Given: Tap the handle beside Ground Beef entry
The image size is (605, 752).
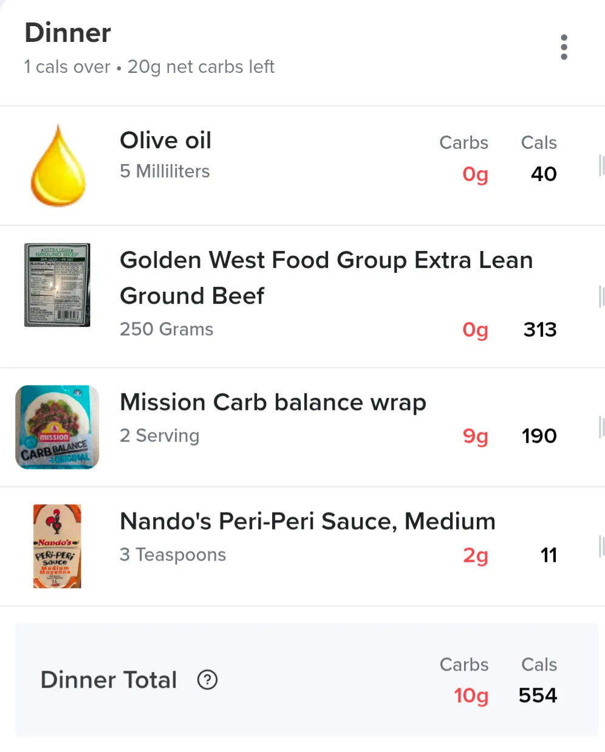Looking at the screenshot, I should tap(601, 296).
